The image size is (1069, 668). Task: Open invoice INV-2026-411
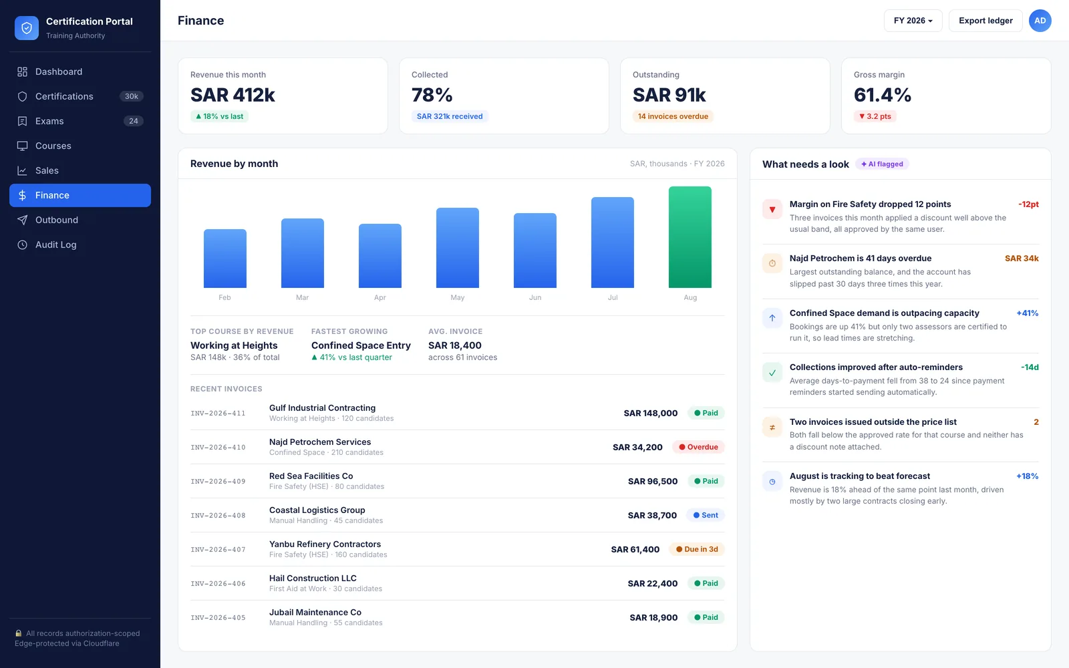coord(458,413)
